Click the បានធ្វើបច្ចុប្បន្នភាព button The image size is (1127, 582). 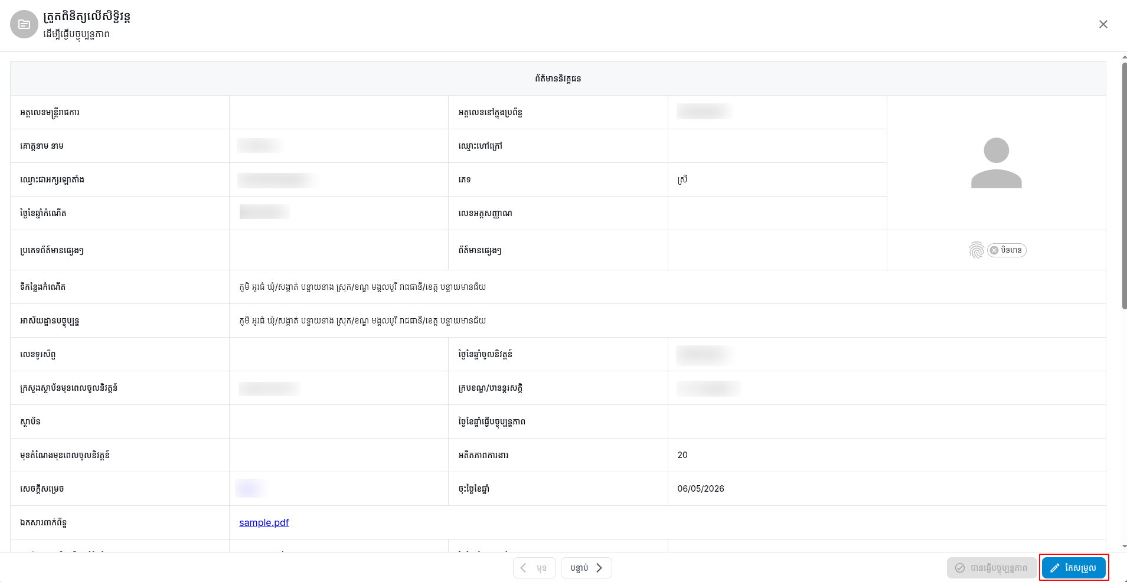point(991,568)
